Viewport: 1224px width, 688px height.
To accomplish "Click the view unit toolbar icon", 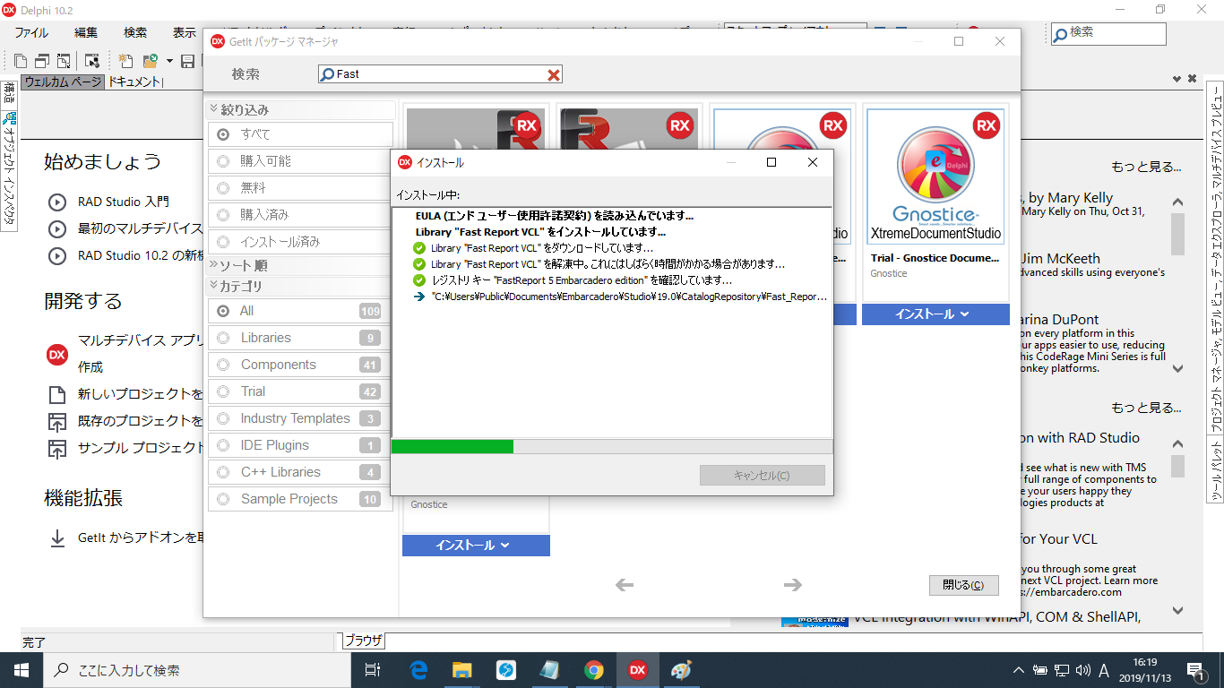I will 21,61.
